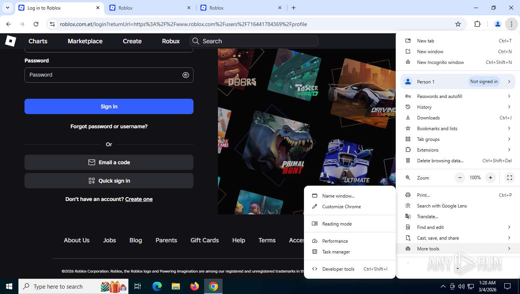Viewport: 520px width, 294px height.
Task: Open a new tab with plus button
Action: tap(294, 8)
